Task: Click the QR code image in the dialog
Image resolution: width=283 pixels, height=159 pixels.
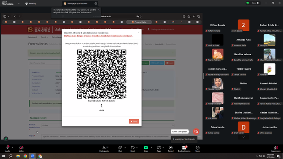Action: (102, 74)
